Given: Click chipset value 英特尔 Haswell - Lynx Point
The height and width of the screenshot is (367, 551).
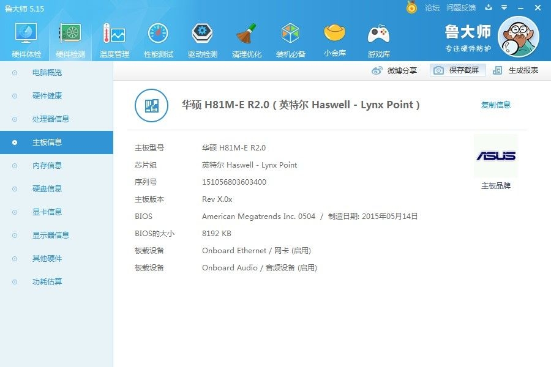Looking at the screenshot, I should (250, 165).
